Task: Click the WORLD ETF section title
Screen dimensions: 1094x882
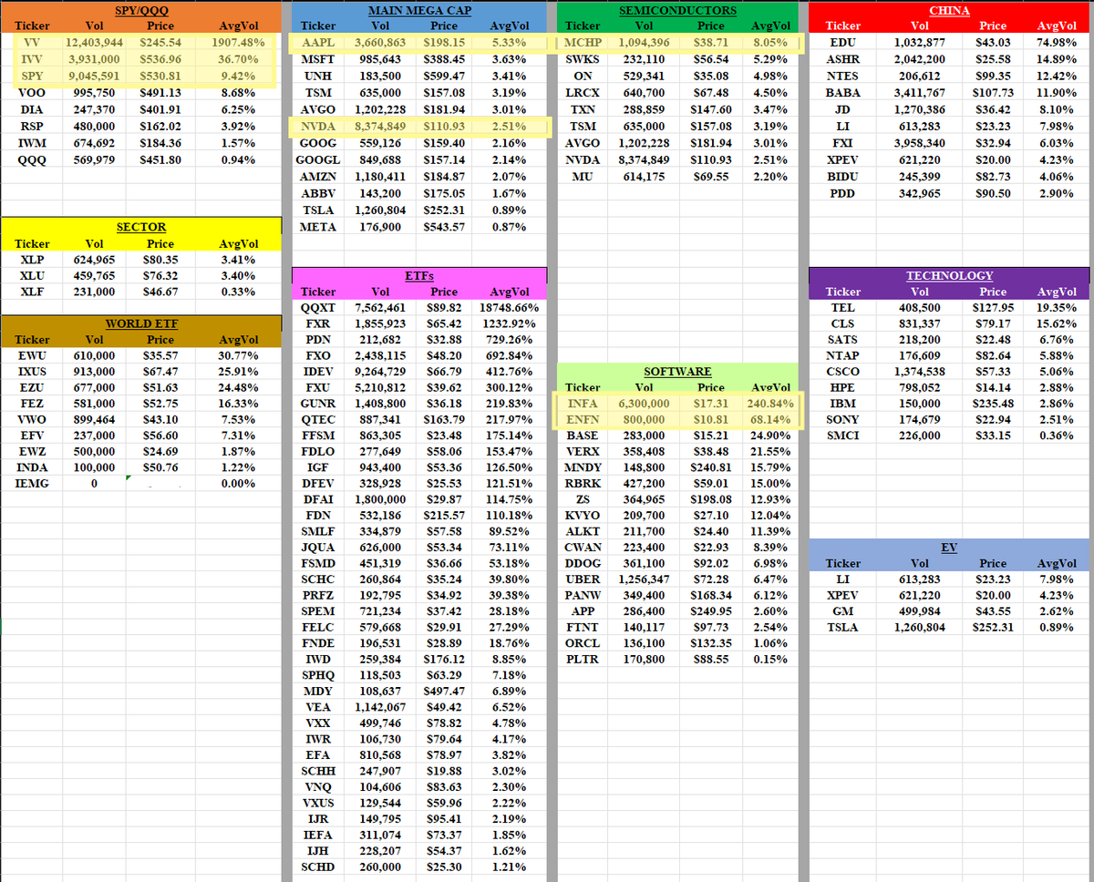Action: pyautogui.click(x=141, y=323)
